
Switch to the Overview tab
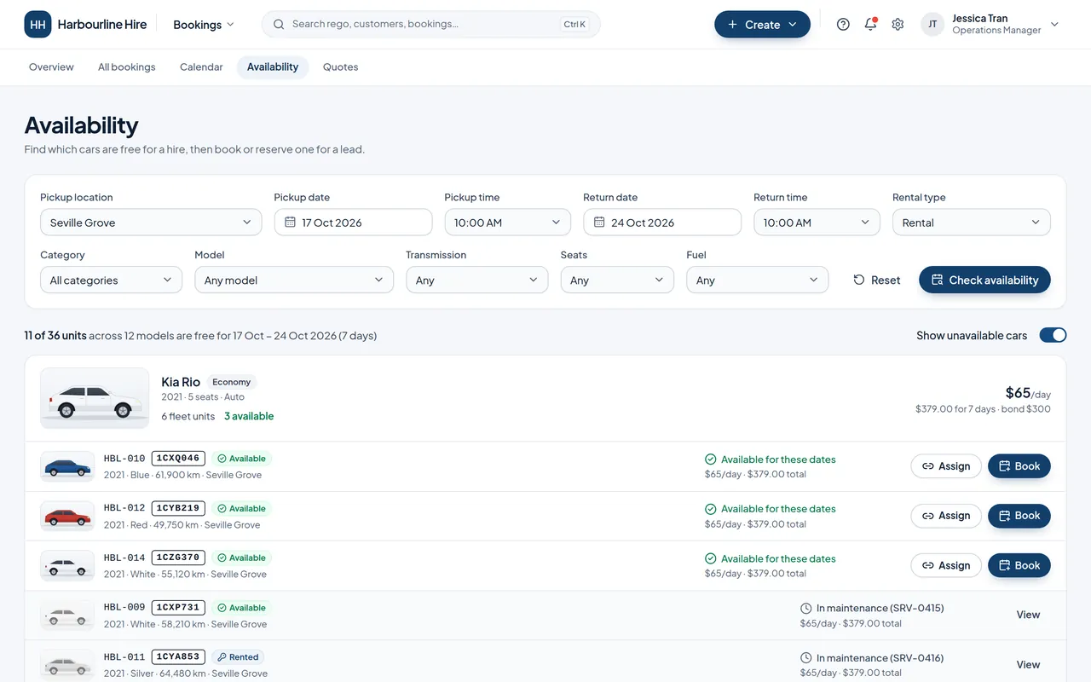pyautogui.click(x=51, y=67)
